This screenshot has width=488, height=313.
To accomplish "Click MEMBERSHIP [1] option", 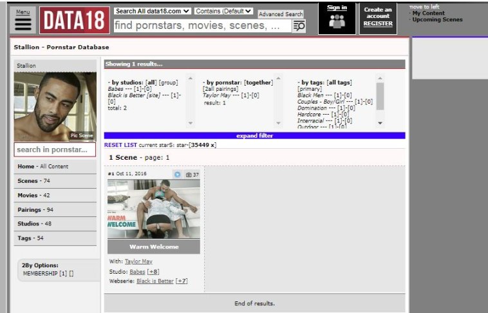I will tap(45, 274).
